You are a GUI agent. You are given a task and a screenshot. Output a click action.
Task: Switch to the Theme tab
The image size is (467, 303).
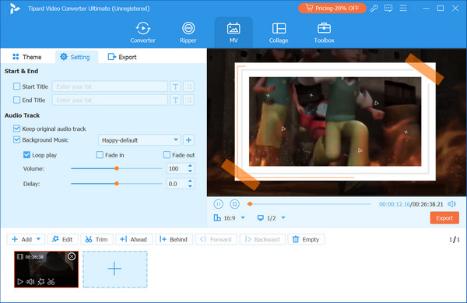(26, 57)
